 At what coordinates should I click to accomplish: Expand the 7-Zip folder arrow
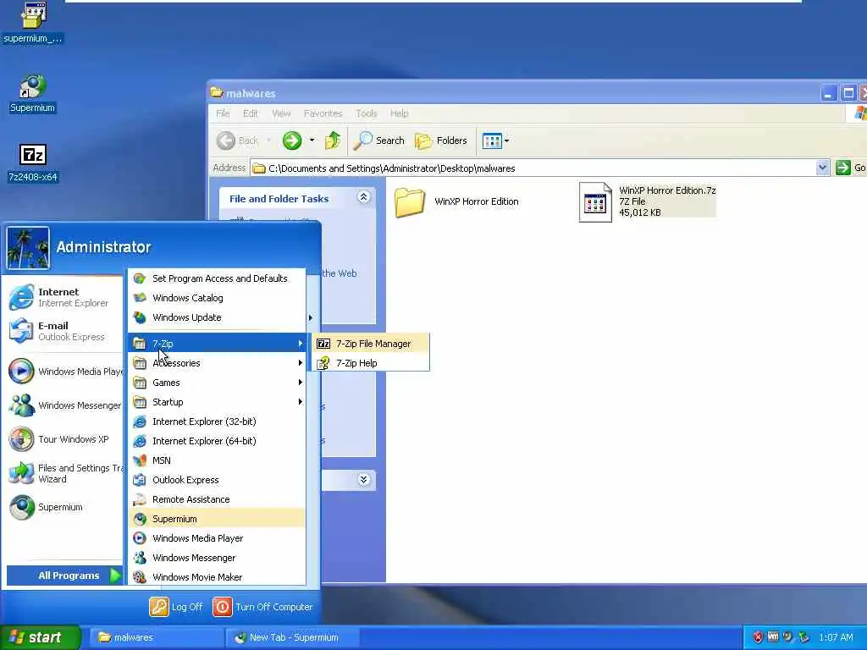click(301, 344)
